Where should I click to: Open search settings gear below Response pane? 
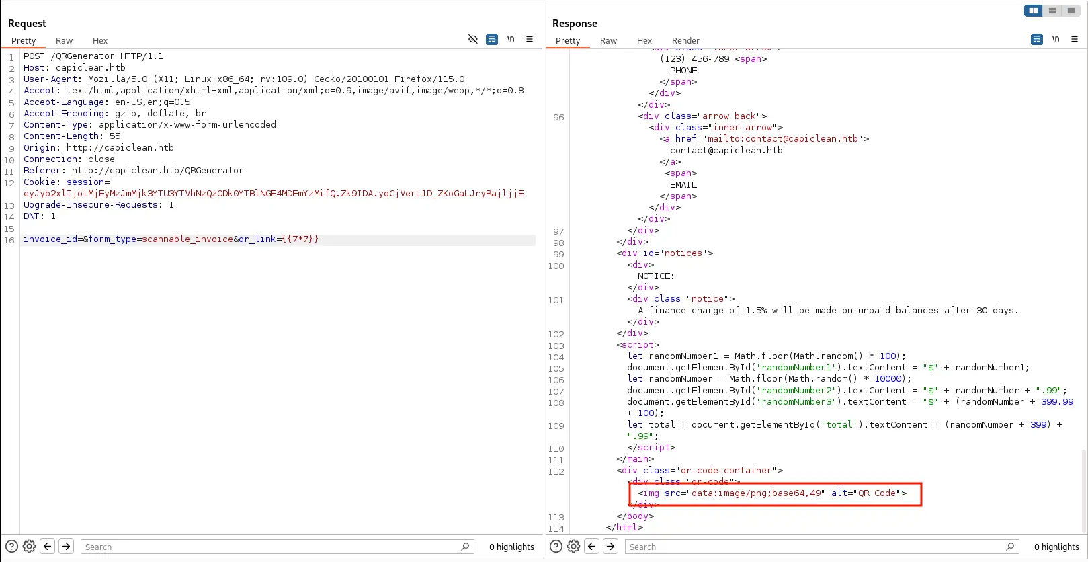pyautogui.click(x=574, y=547)
